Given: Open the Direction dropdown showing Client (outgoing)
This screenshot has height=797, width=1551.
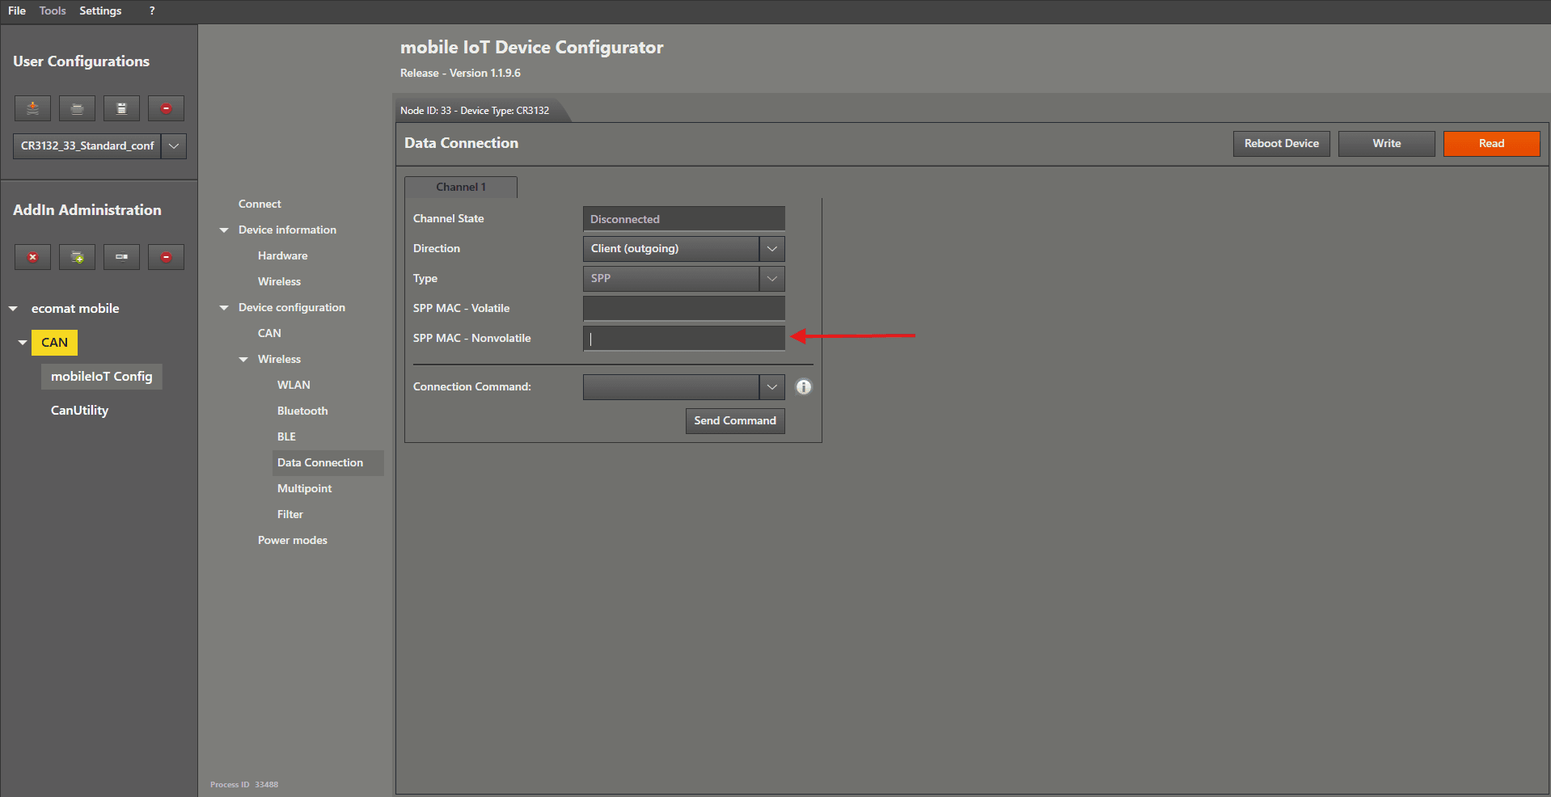Looking at the screenshot, I should click(x=771, y=249).
